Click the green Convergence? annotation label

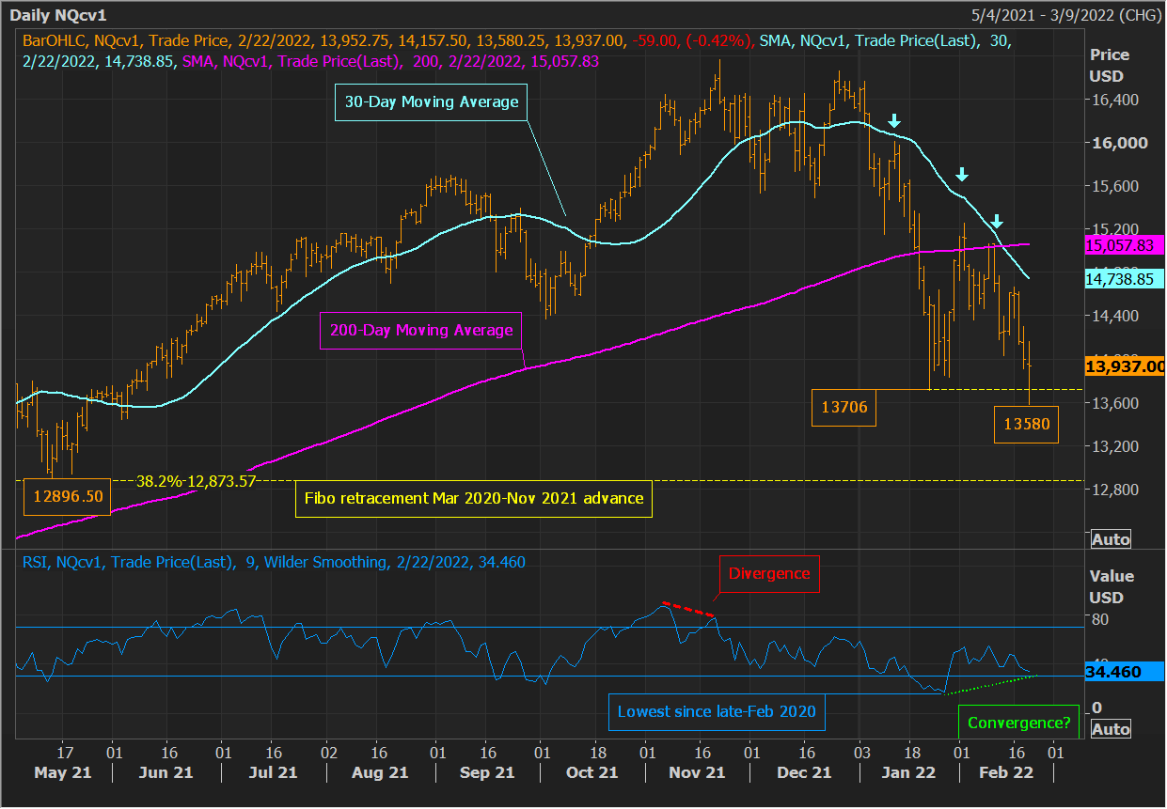[1018, 723]
